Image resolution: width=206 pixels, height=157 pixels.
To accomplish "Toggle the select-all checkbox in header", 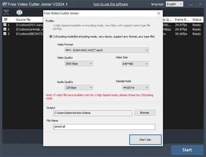I will tap(6, 19).
